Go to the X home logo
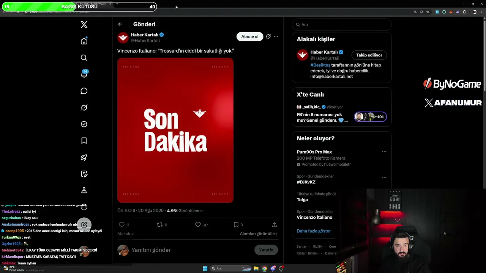486x273 pixels. (84, 25)
